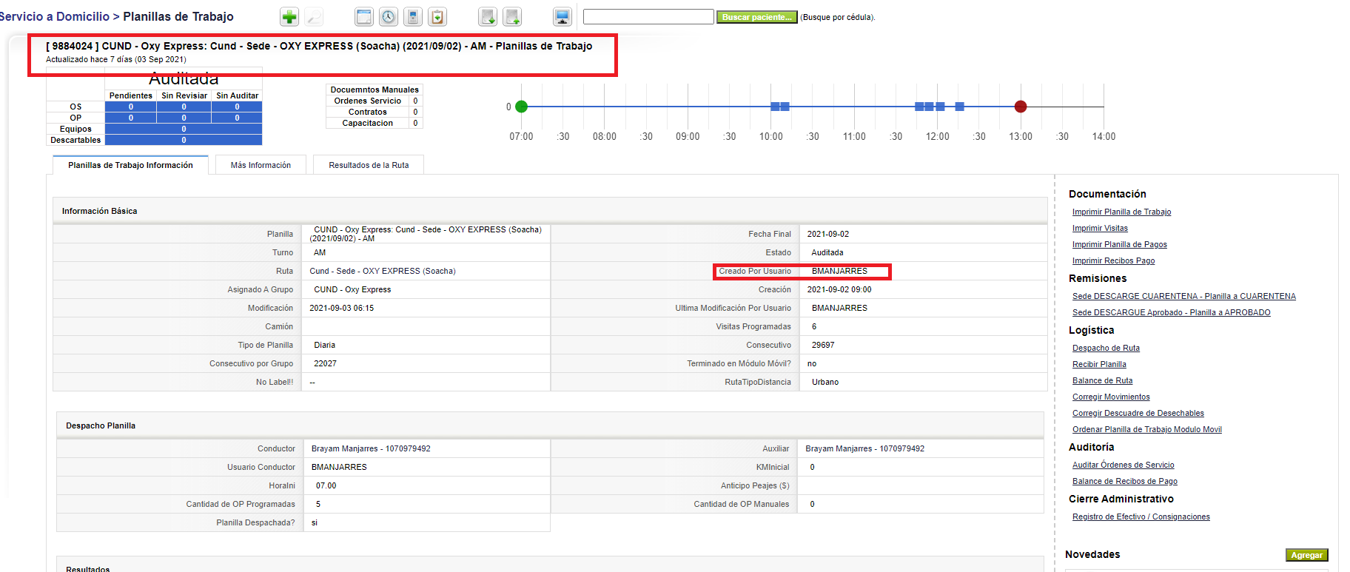This screenshot has width=1350, height=572.
Task: Click the Capacitacion manual documents row
Action: (x=375, y=123)
